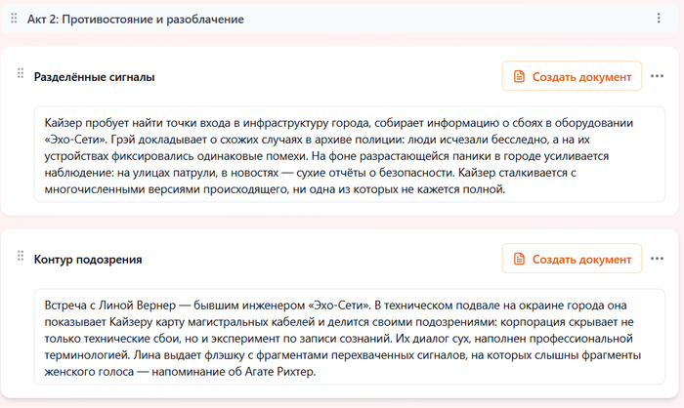Edit the Разделённые сигналы description text field

click(349, 155)
